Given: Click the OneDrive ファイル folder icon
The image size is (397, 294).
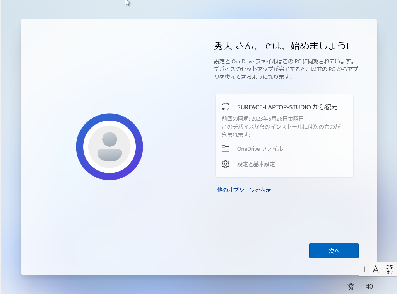Looking at the screenshot, I should (x=226, y=148).
